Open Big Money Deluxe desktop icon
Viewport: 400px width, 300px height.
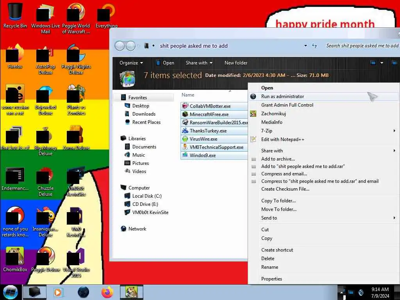[45, 141]
